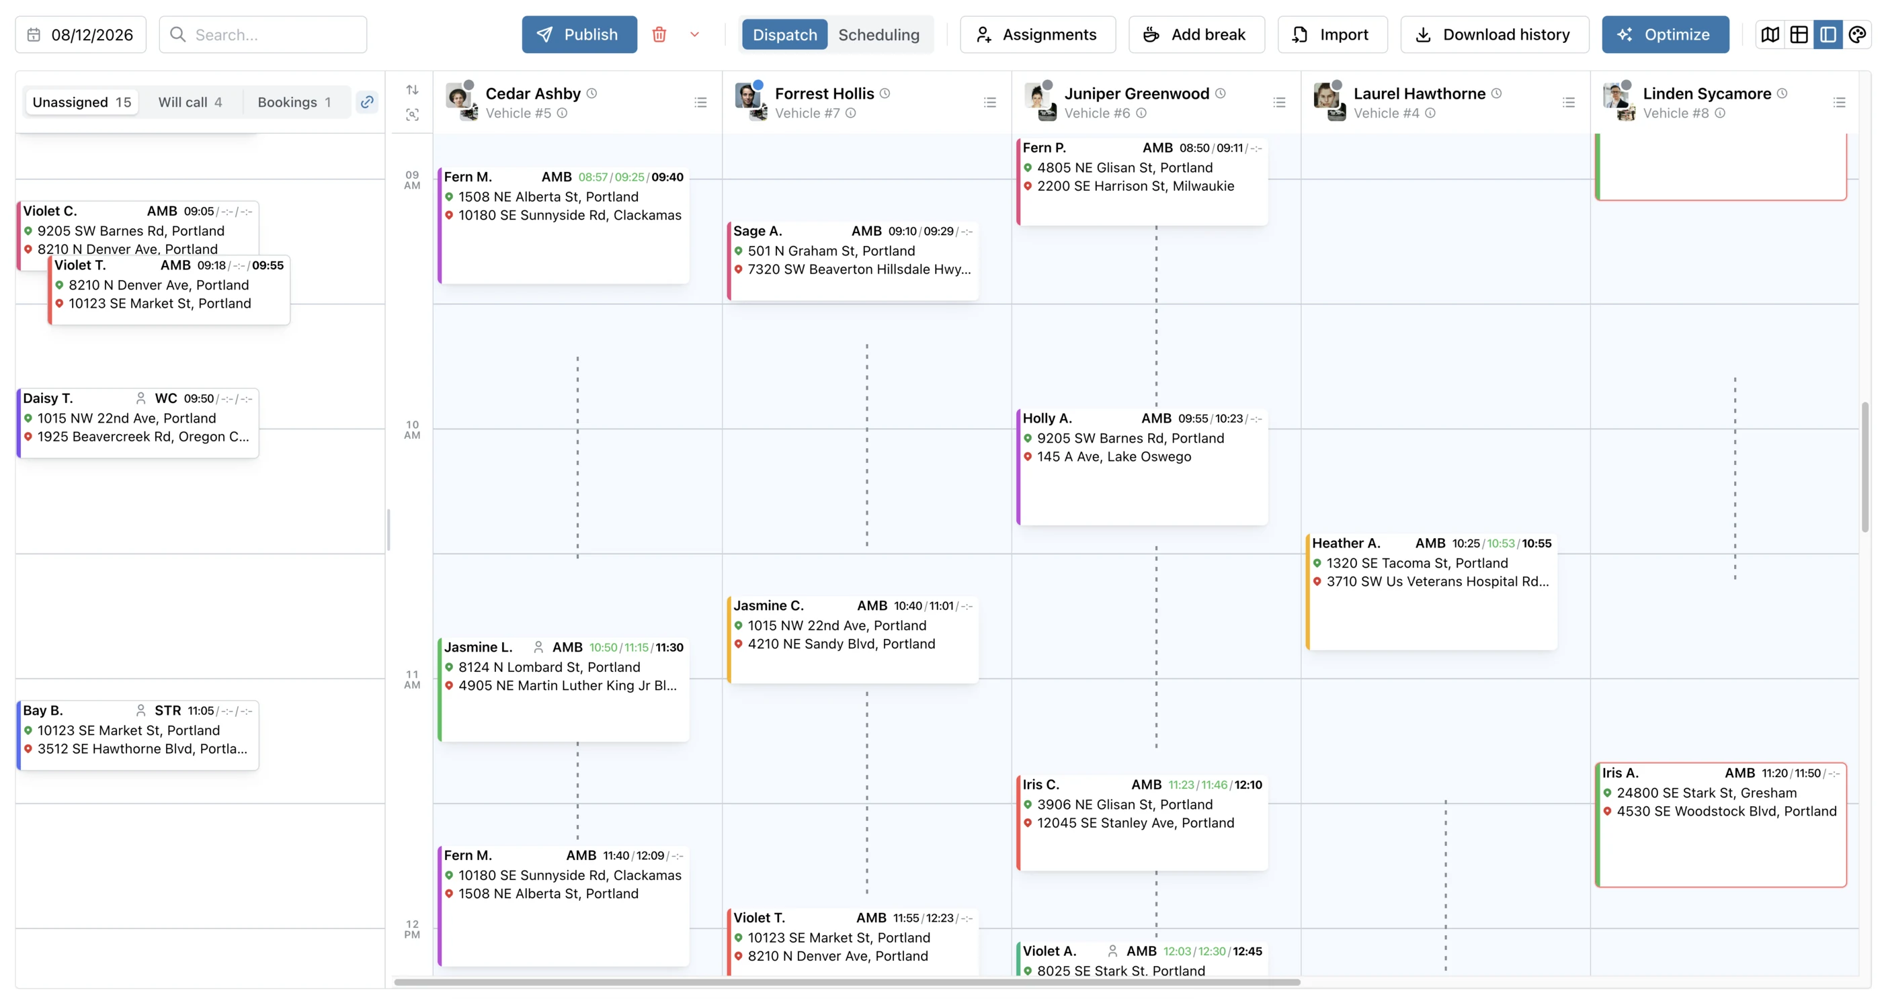1882x999 pixels.
Task: Click the Import button
Action: [1332, 34]
